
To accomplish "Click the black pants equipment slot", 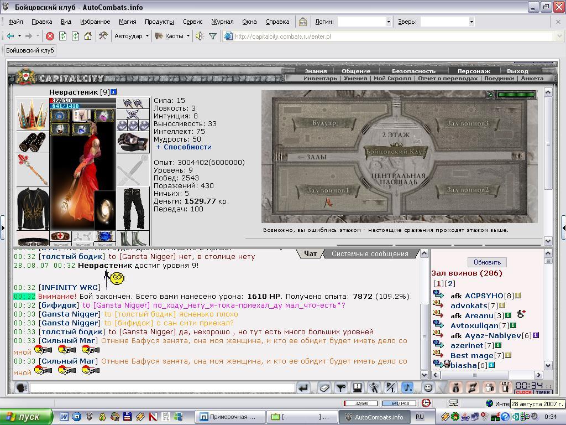I will coord(133,209).
